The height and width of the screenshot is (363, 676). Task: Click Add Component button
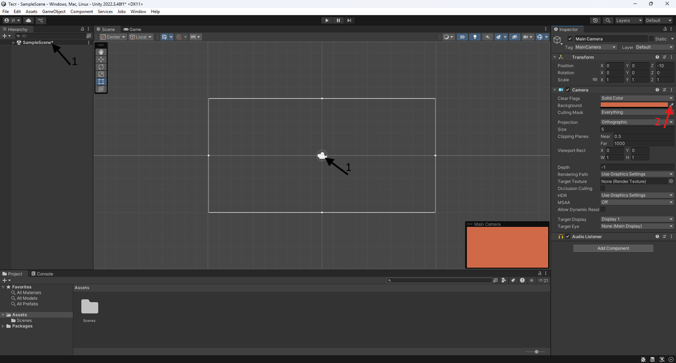[613, 248]
